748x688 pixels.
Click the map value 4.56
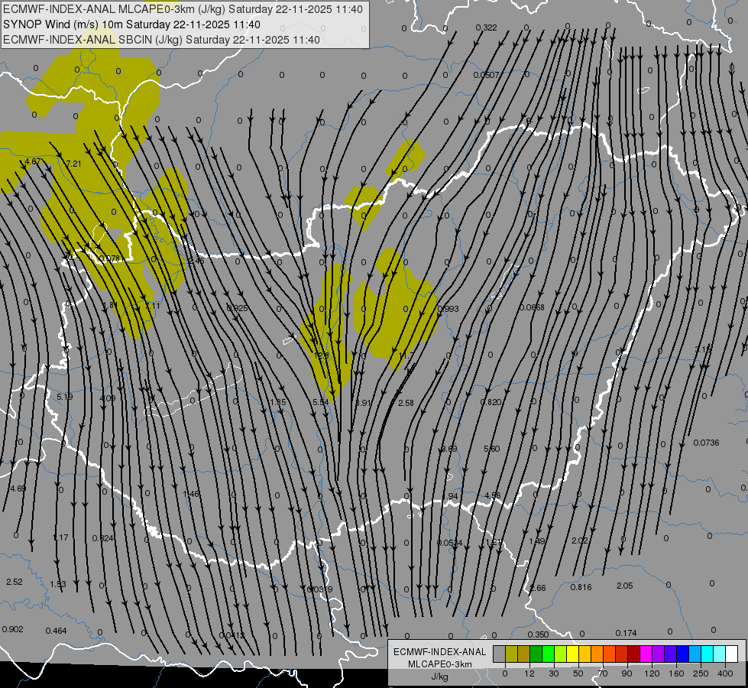pos(492,495)
